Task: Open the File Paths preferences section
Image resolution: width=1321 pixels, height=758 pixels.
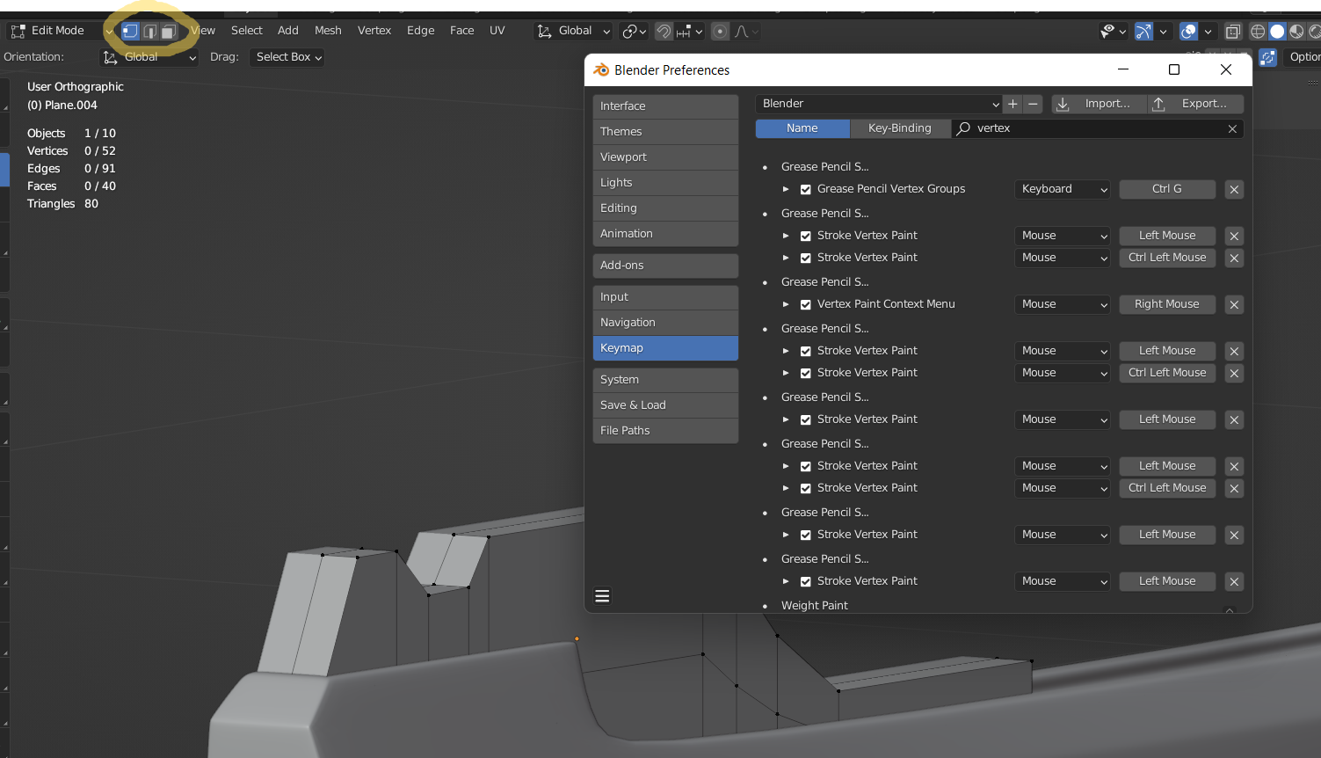Action: (x=665, y=431)
